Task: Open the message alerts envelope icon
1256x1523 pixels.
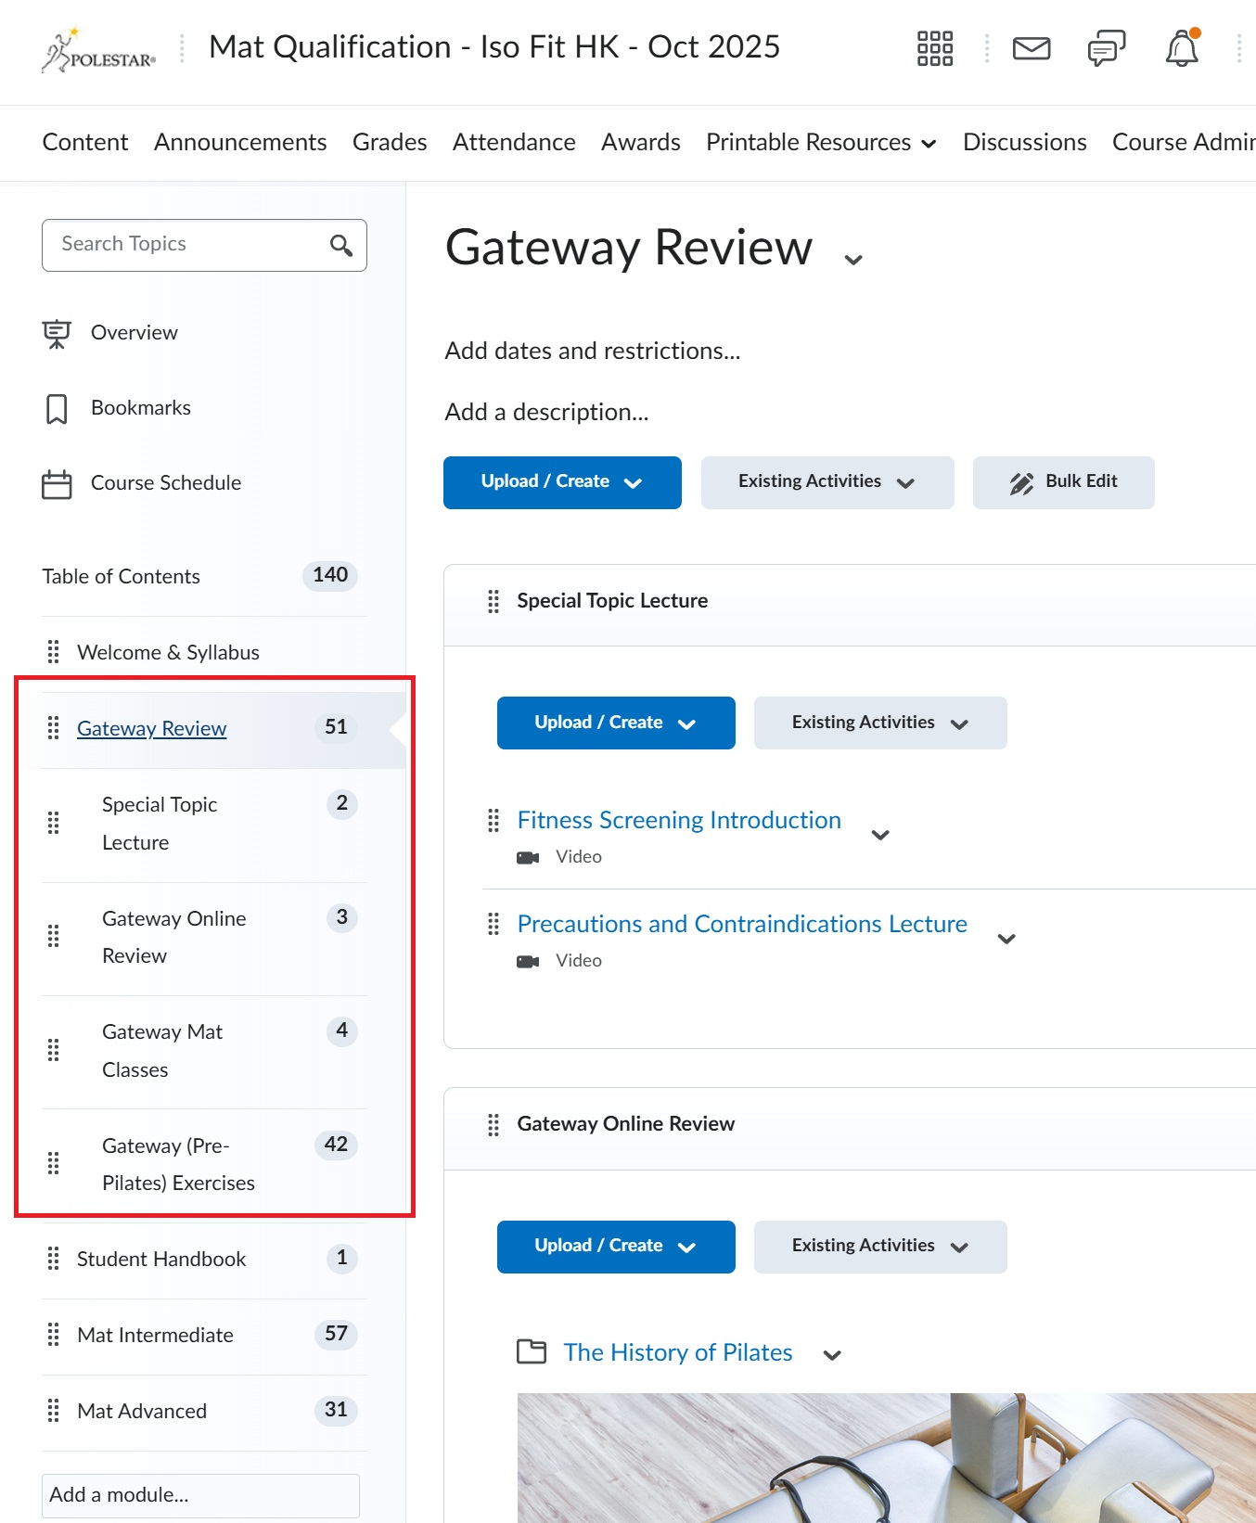Action: pyautogui.click(x=1031, y=48)
